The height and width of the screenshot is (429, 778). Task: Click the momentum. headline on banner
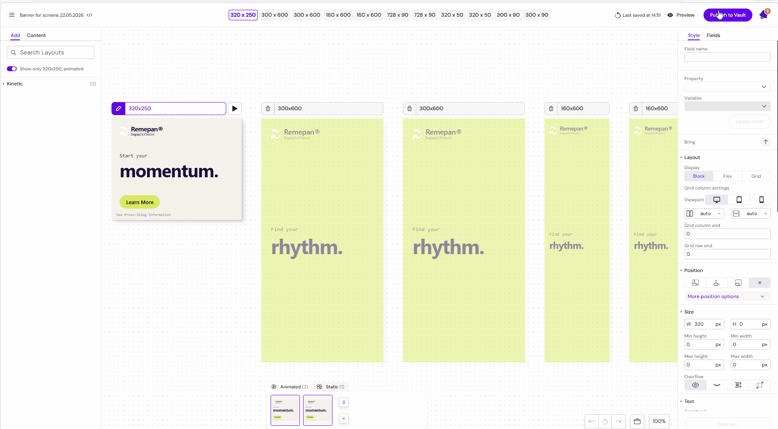coord(169,172)
